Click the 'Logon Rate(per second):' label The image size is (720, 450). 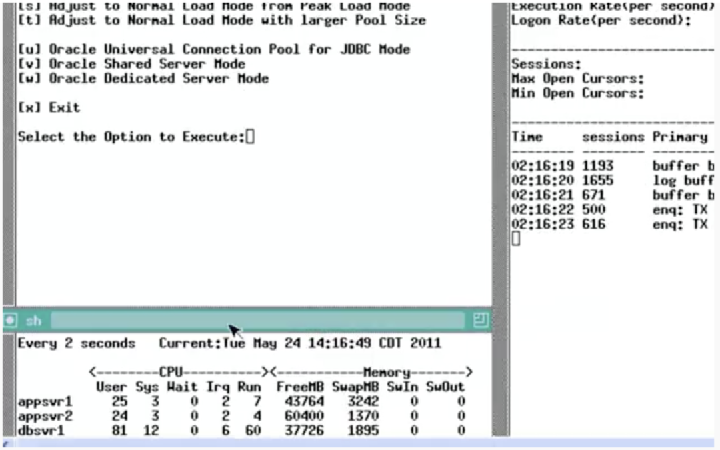click(x=601, y=20)
